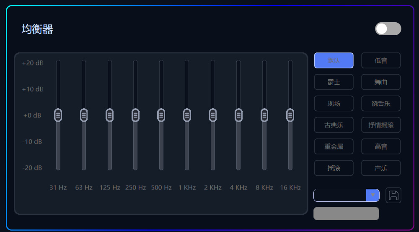Screen dimensions: 419x232
Task: Click the 125 Hz slider handle
Action: click(x=109, y=115)
